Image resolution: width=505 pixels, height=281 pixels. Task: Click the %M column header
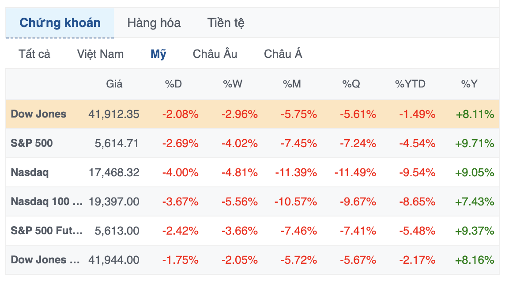pos(292,84)
